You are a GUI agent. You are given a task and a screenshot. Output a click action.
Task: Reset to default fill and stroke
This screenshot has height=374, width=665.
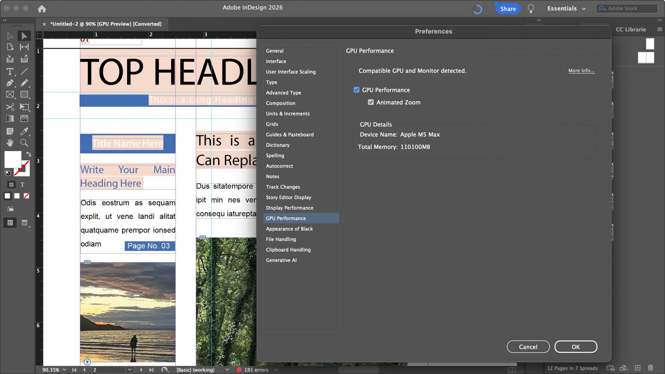[7, 173]
